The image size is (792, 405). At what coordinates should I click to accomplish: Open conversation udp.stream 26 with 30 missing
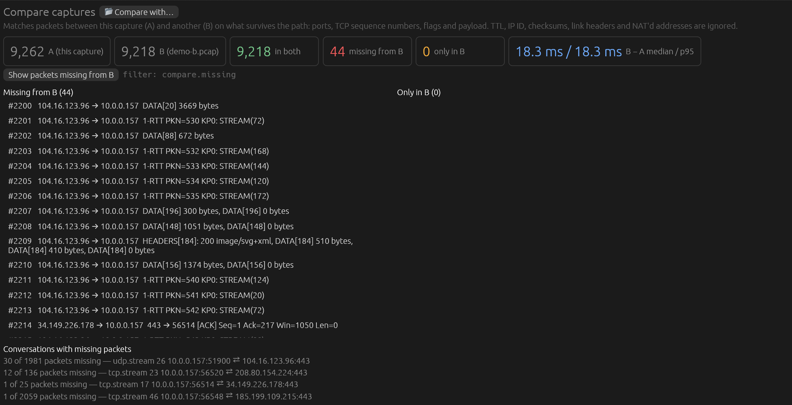[156, 361]
